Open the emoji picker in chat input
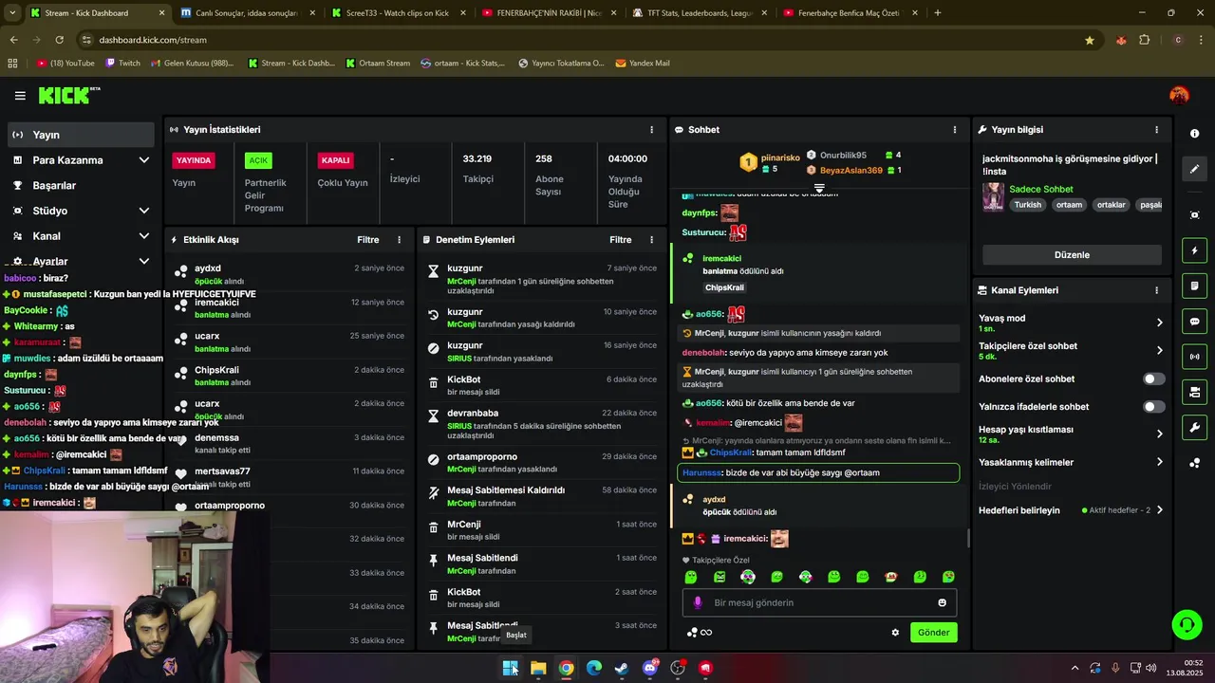The image size is (1215, 683). click(942, 602)
